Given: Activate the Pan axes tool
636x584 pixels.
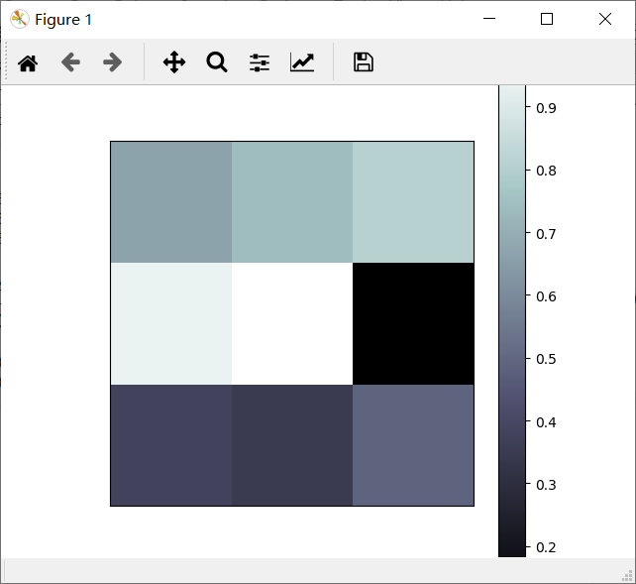Looking at the screenshot, I should point(174,62).
